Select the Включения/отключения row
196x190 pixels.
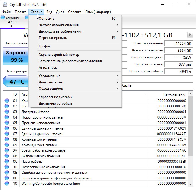click(95, 156)
